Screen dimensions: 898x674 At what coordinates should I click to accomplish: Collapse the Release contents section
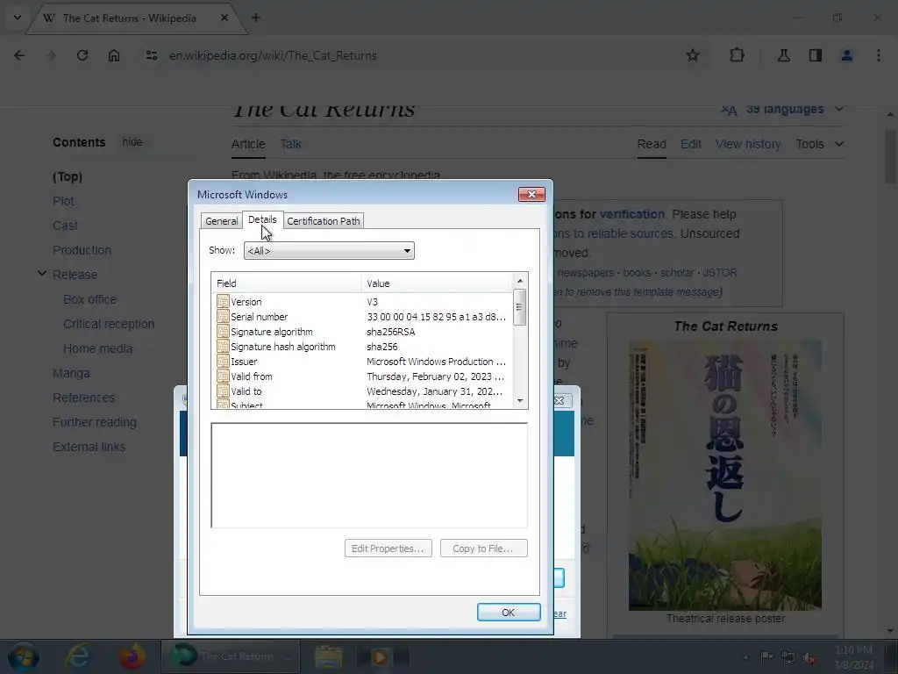pyautogui.click(x=42, y=274)
